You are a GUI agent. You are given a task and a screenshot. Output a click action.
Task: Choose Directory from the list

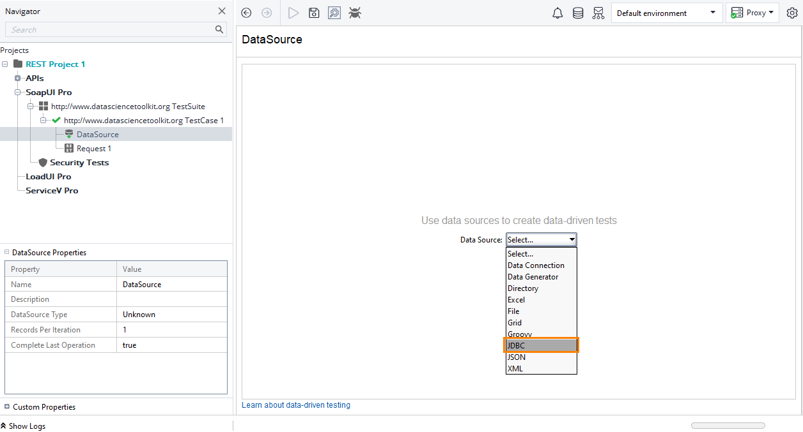click(541, 288)
